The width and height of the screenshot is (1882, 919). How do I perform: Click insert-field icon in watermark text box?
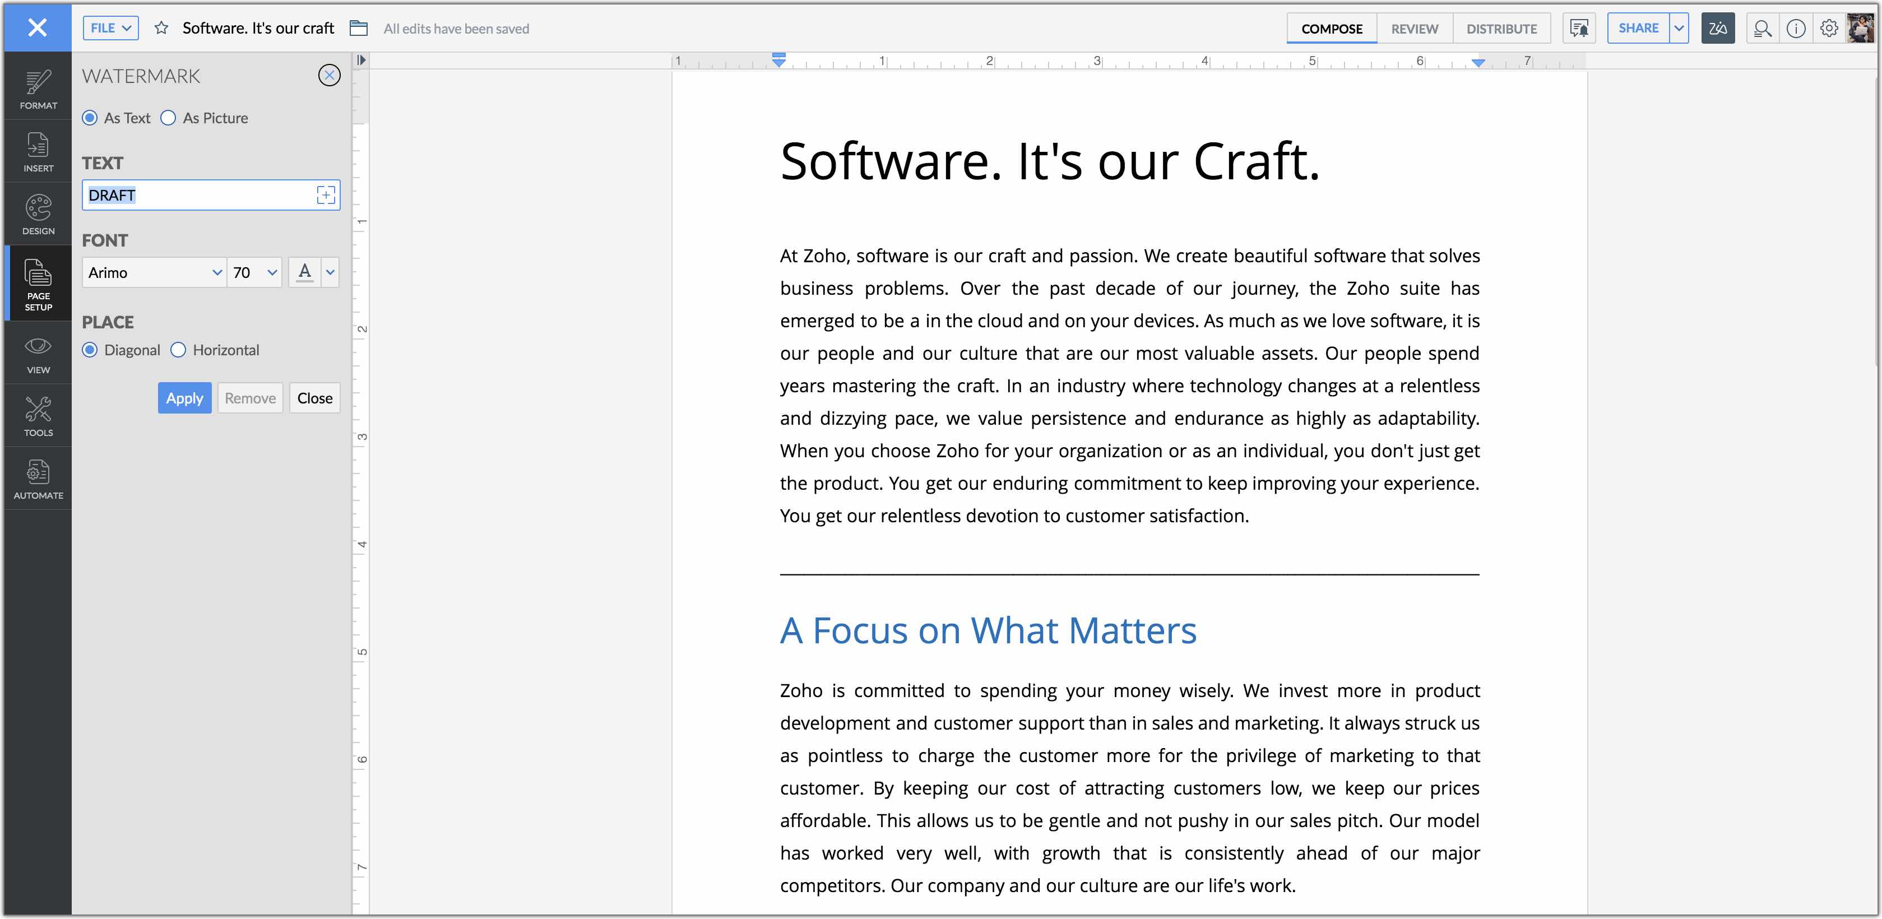pyautogui.click(x=326, y=194)
